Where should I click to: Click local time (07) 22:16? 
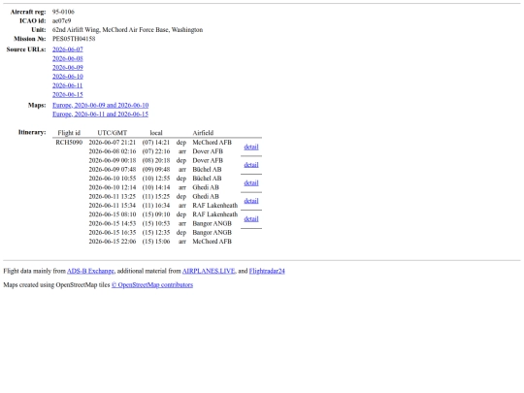[156, 151]
